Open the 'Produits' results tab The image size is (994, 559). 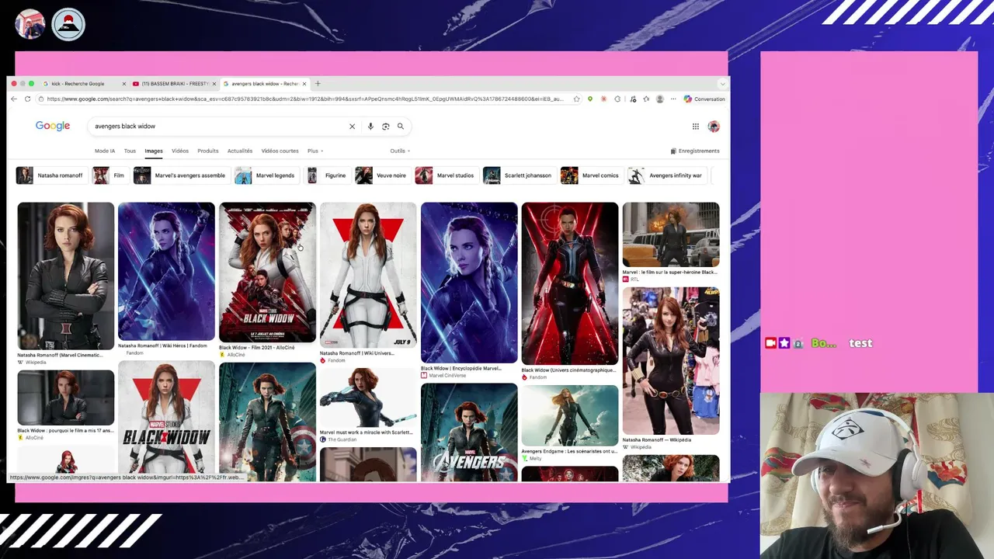(x=208, y=151)
